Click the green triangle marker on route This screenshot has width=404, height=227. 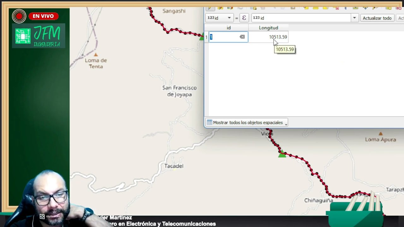(282, 154)
